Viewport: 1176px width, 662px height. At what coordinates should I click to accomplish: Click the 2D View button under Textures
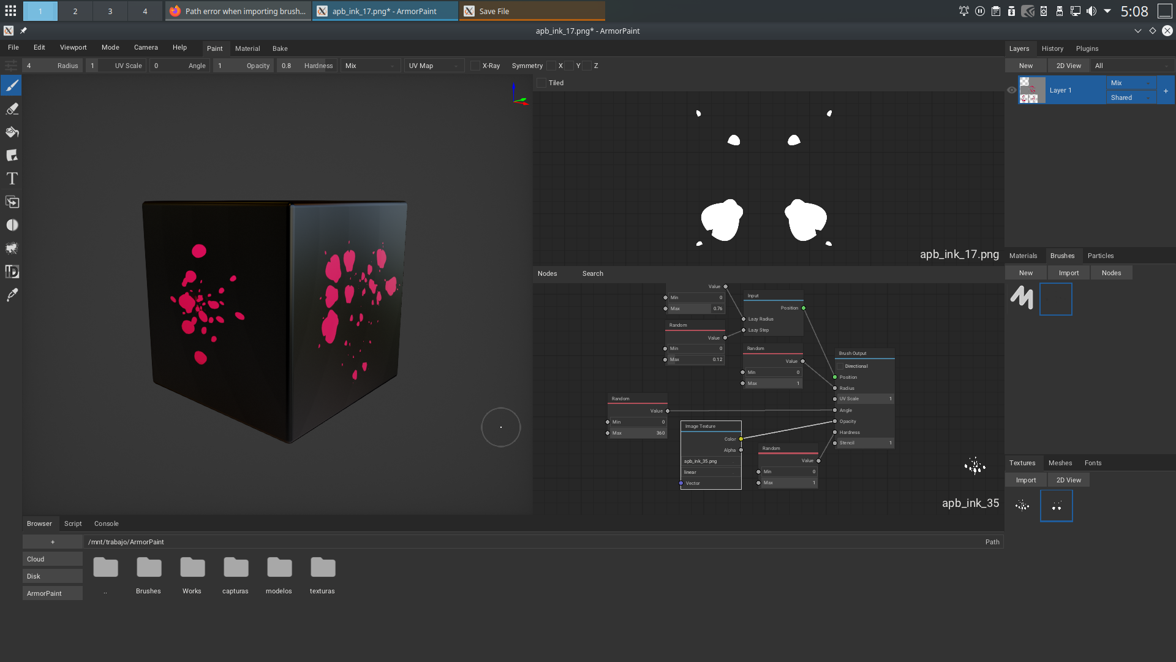1069,480
